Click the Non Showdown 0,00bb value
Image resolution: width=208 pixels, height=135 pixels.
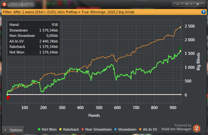point(52,36)
